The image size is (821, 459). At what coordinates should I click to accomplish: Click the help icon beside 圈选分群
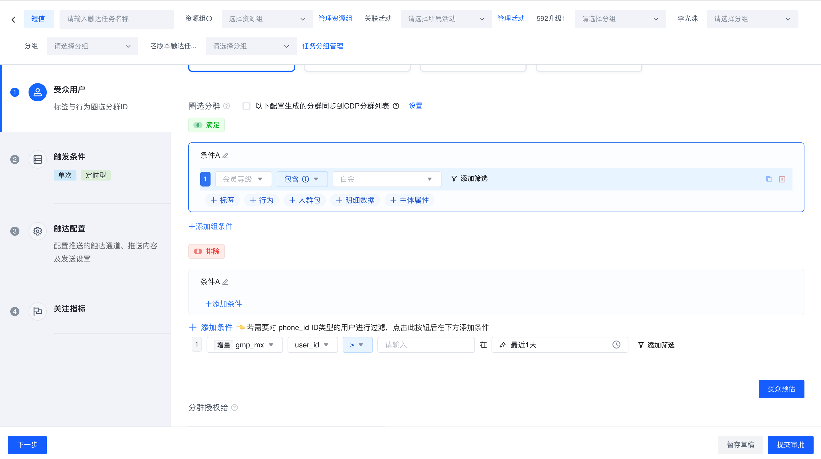point(227,106)
